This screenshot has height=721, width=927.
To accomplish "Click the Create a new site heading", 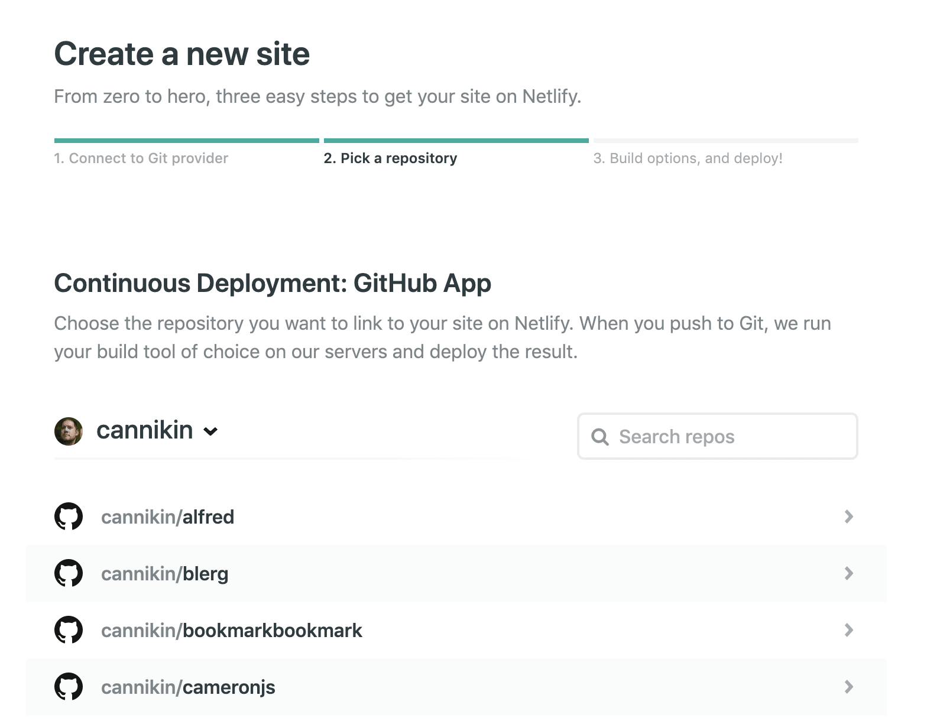I will [182, 54].
